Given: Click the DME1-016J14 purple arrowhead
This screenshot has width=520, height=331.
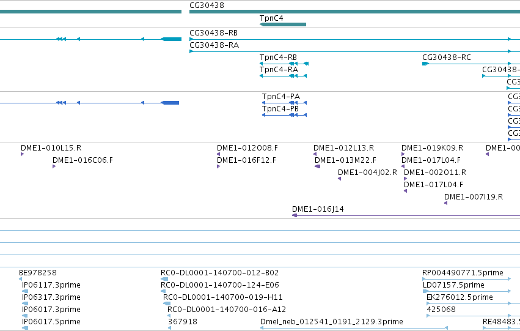Looking at the screenshot, I should pyautogui.click(x=294, y=215).
